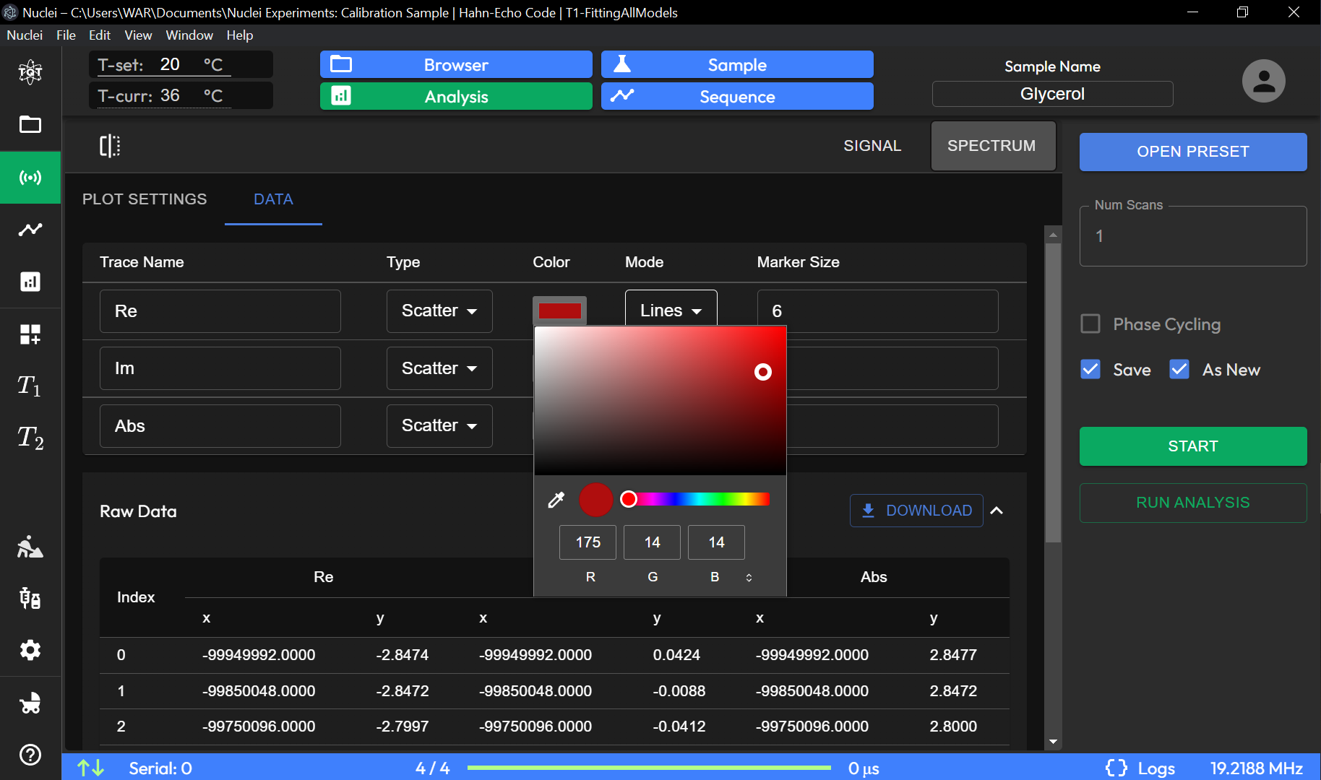Open the File menu
Viewport: 1321px width, 780px height.
tap(66, 35)
